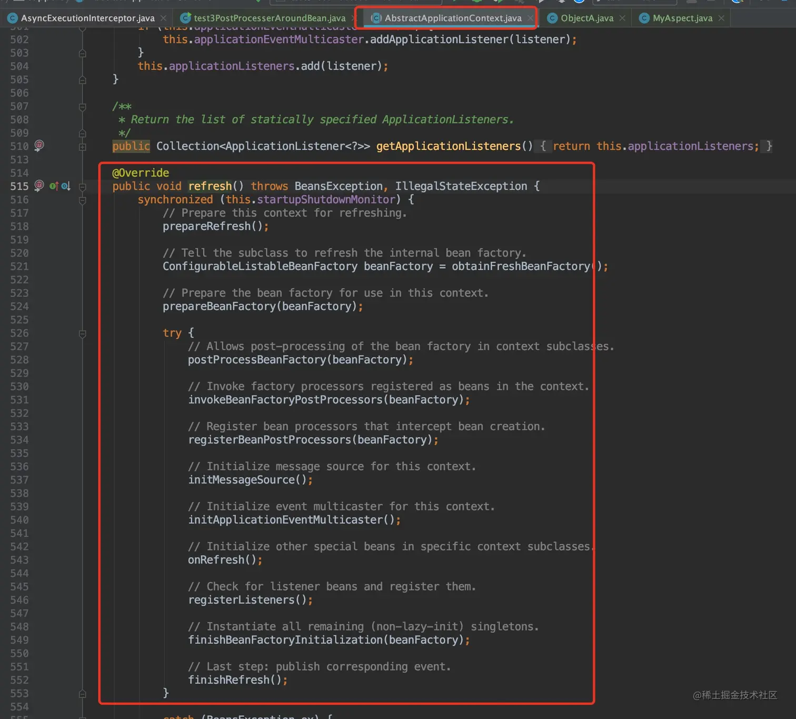Click the comment 'Prepare this context for refreshing.'

pyautogui.click(x=285, y=213)
